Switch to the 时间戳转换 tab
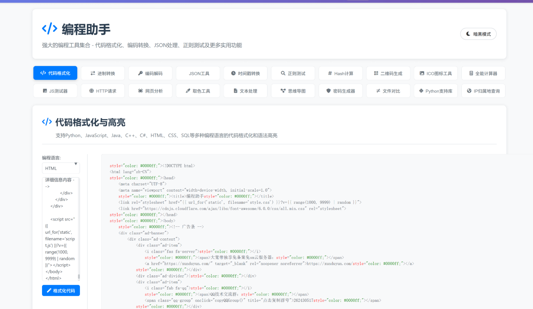The image size is (533, 309). point(245,73)
